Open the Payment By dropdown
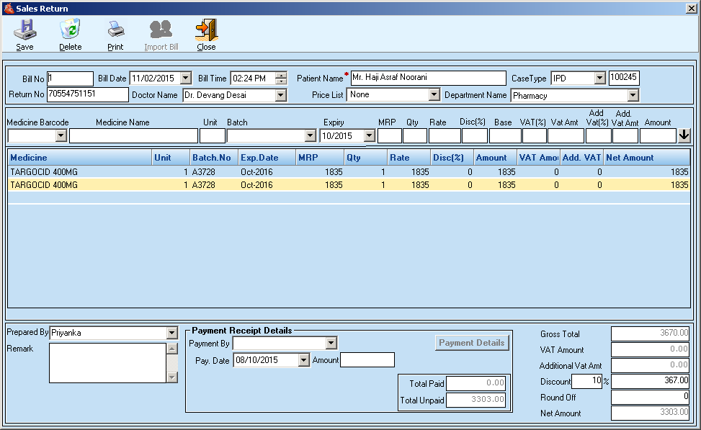 coord(331,343)
